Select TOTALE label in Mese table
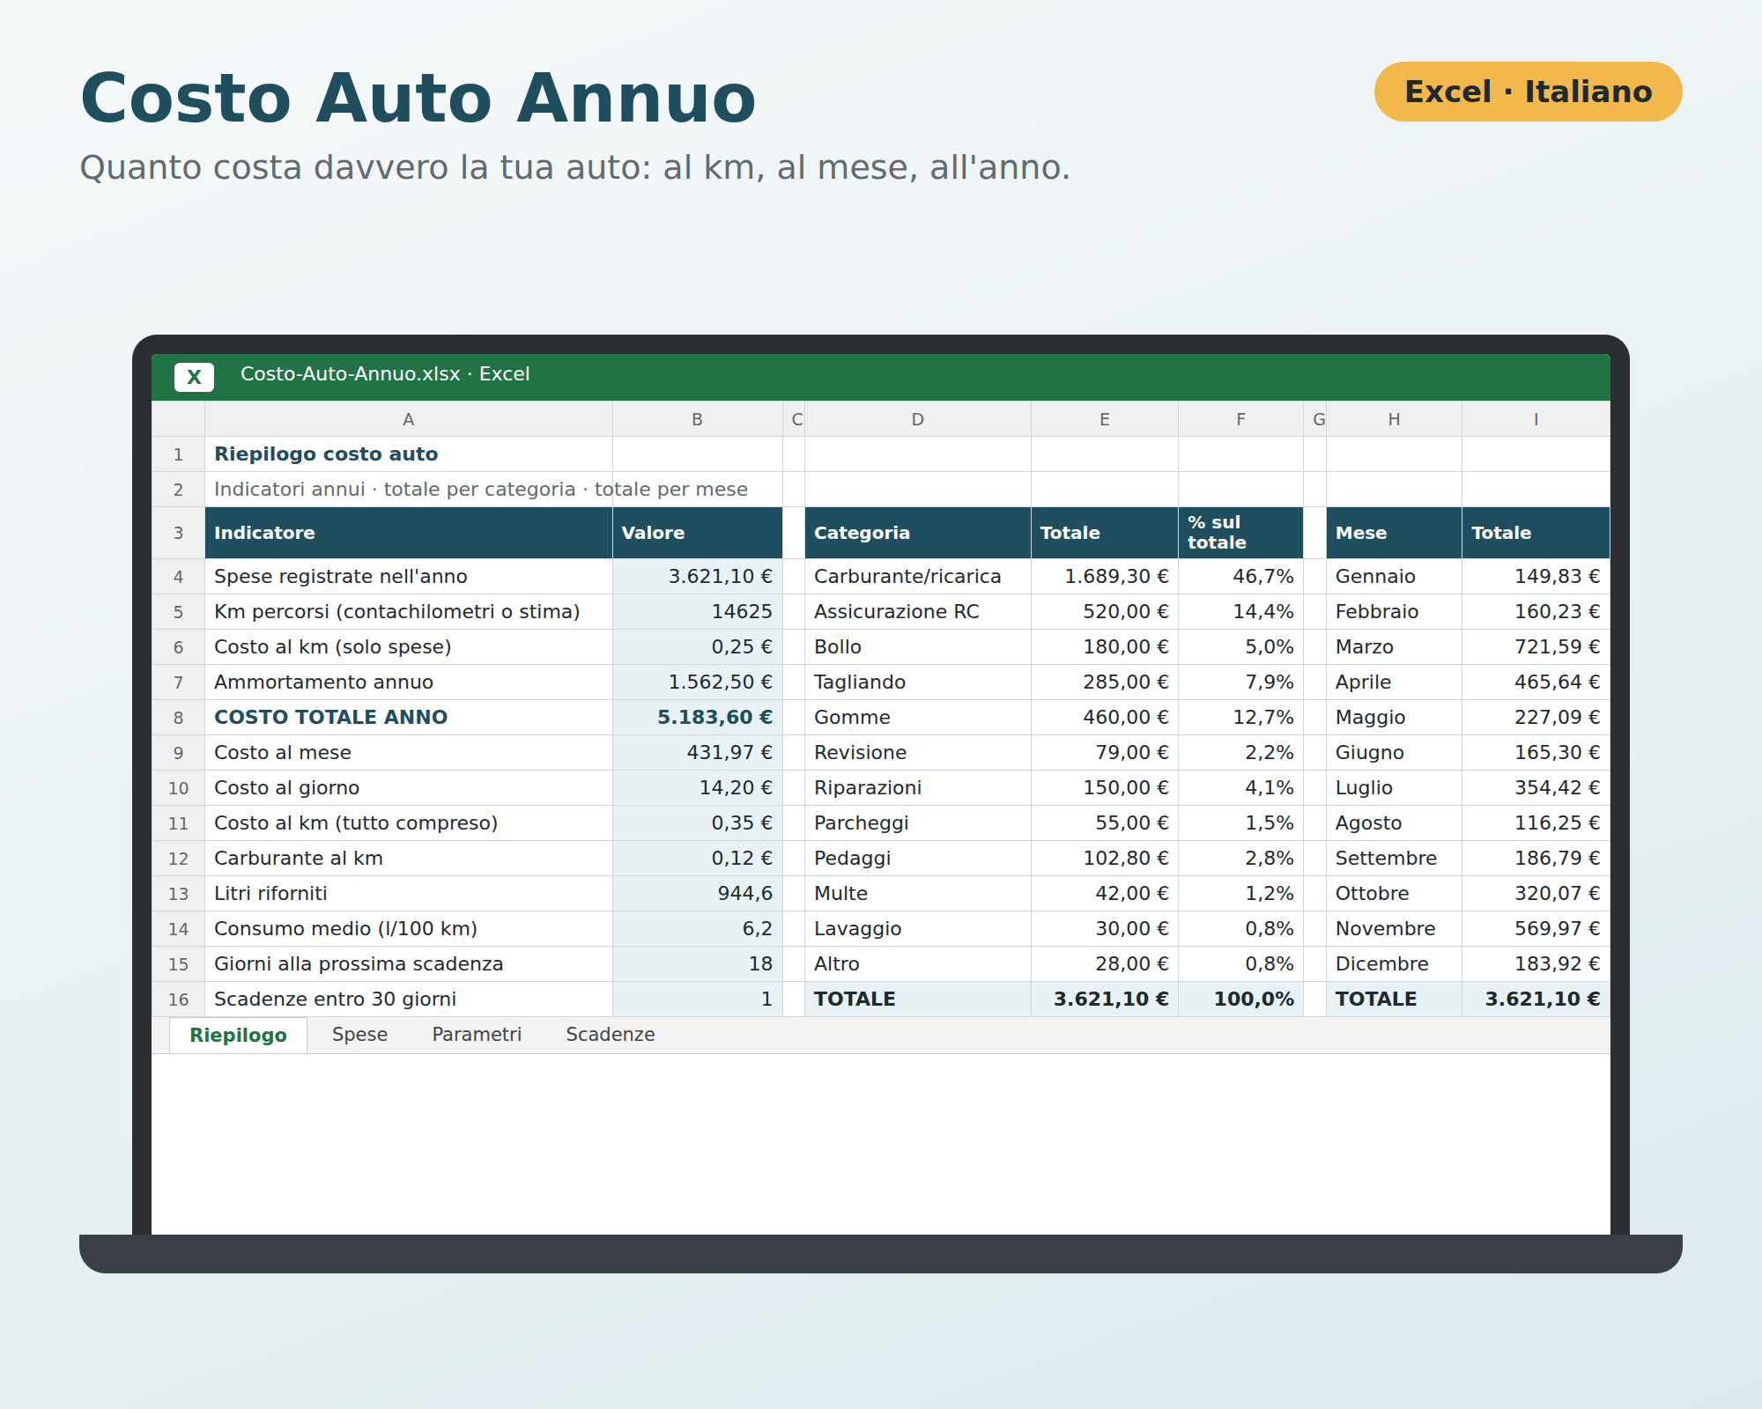The height and width of the screenshot is (1409, 1762). pos(1394,1000)
